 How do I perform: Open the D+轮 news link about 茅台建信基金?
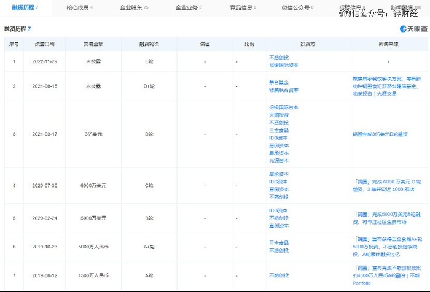click(x=386, y=86)
